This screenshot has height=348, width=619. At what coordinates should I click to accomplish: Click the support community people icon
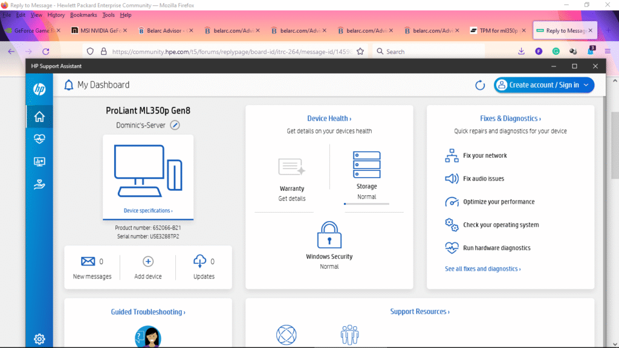(x=350, y=335)
